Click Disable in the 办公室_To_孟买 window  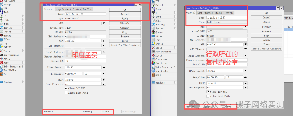(x=267, y=27)
